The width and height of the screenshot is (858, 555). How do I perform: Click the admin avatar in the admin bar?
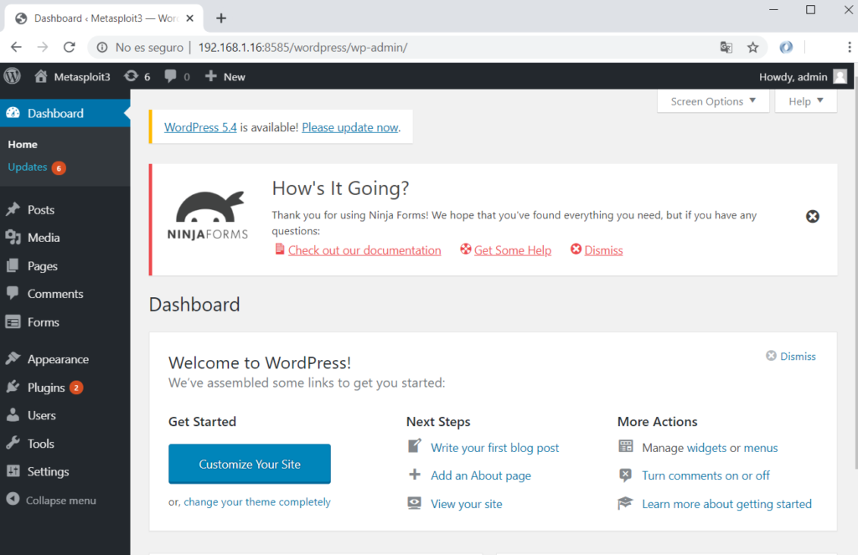pos(840,76)
